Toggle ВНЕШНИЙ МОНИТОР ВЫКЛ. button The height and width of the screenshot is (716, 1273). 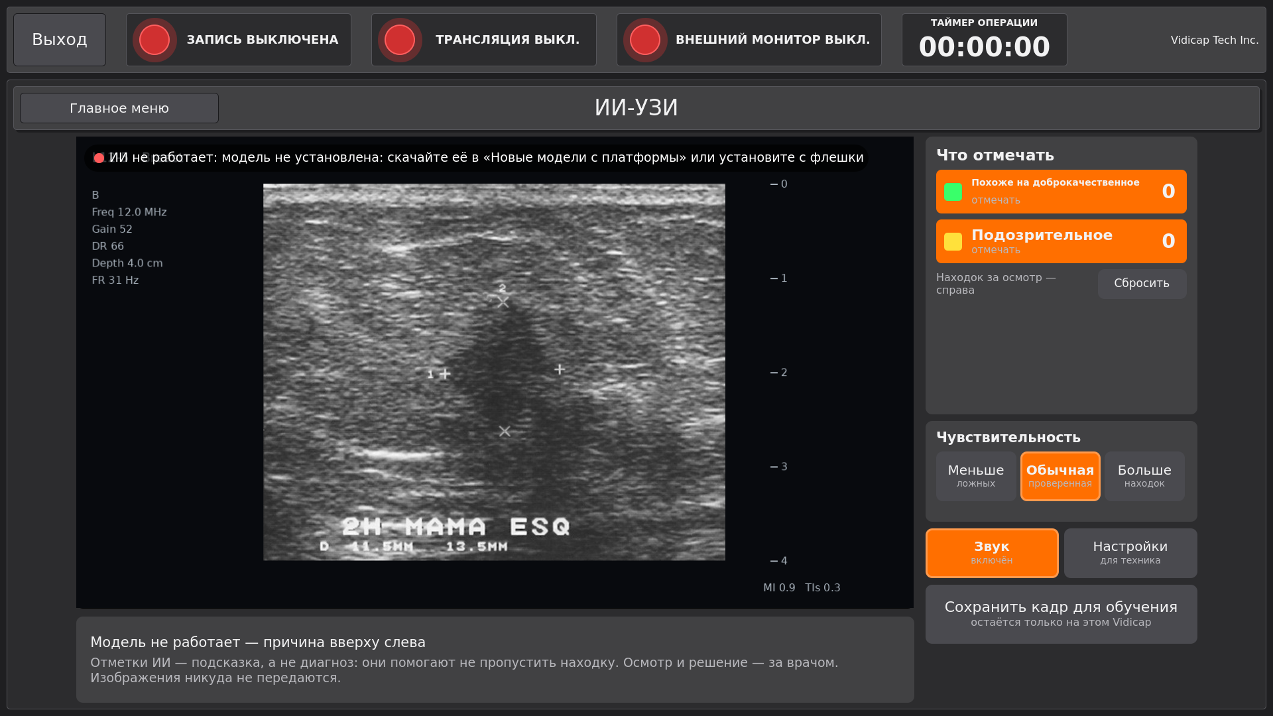coord(749,40)
